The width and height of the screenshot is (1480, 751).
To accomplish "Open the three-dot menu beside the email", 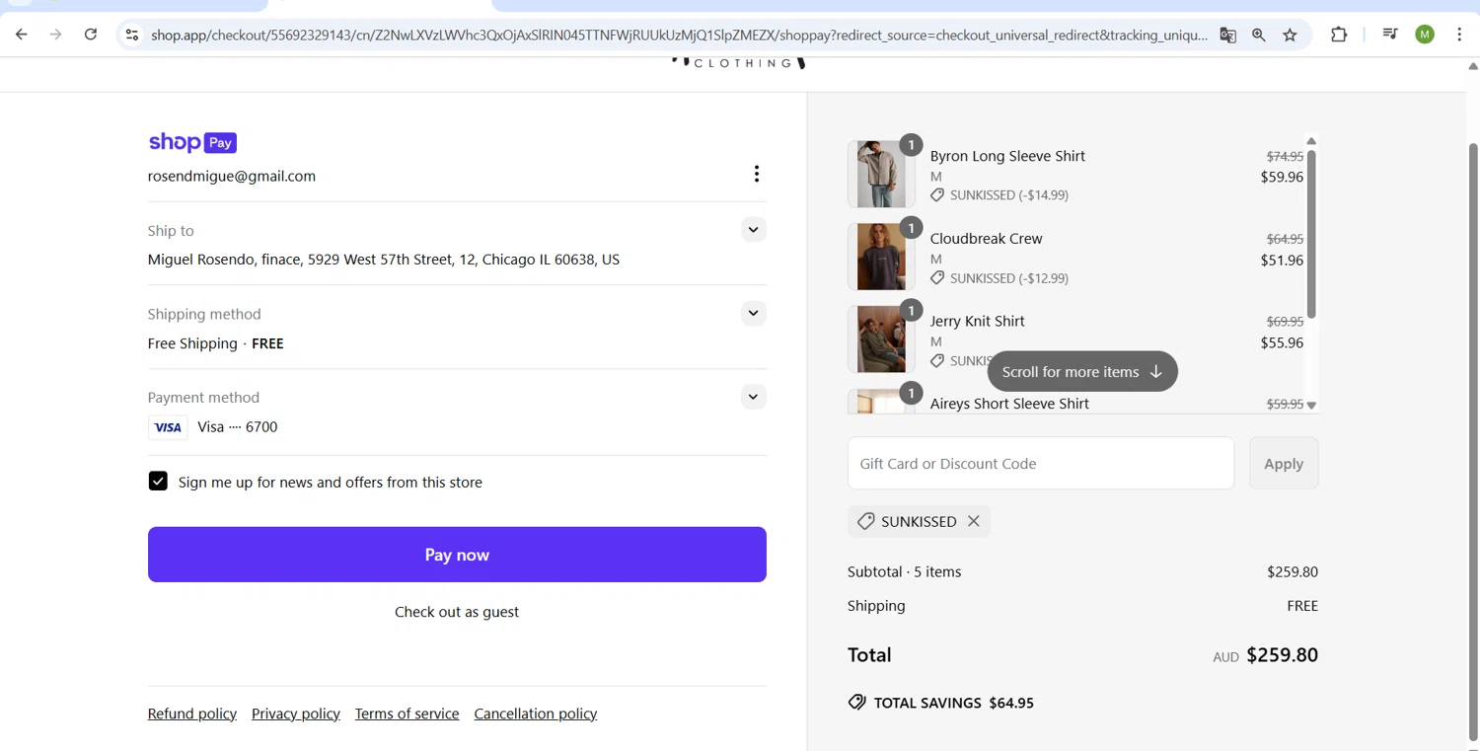I will point(756,174).
